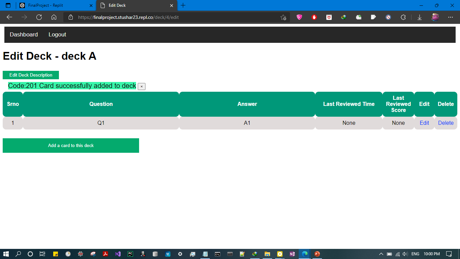Go to browser Home page icon
This screenshot has width=460, height=259.
pyautogui.click(x=54, y=17)
